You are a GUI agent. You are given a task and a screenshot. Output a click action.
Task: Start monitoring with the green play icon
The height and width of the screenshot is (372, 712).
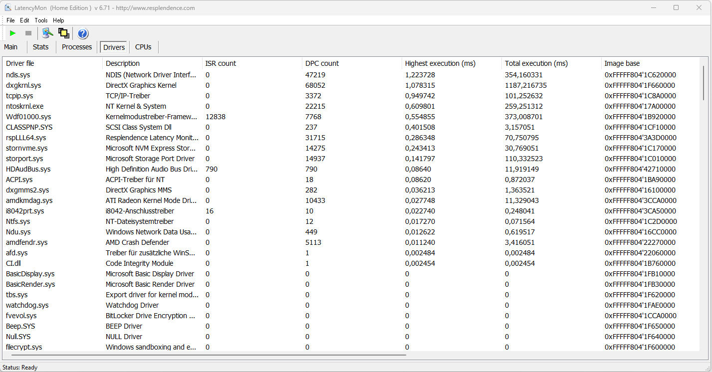[13, 33]
